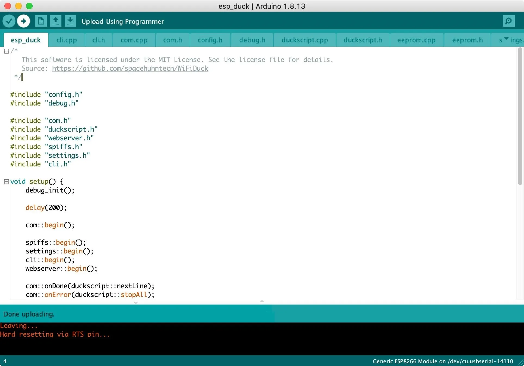Screen dimensions: 524x366
Task: Switch to the debug.h tab
Action: [x=252, y=40]
